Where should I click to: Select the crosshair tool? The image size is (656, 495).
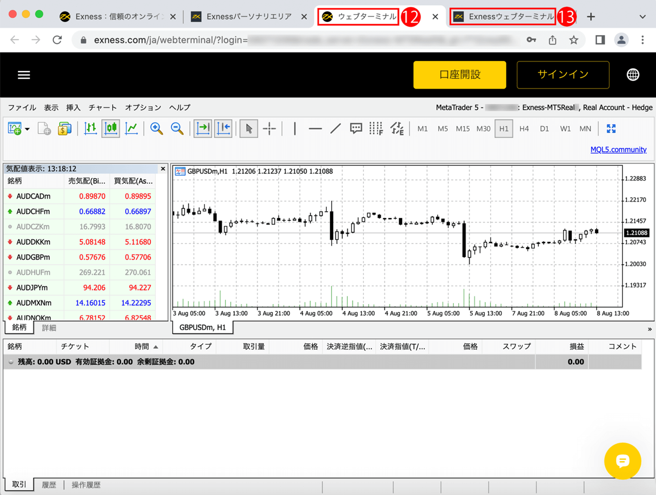click(269, 128)
